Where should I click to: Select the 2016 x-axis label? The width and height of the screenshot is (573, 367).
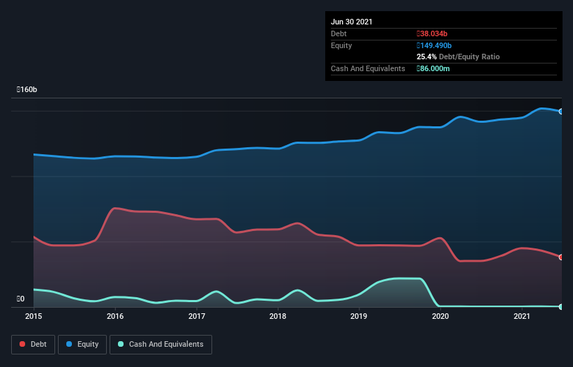tap(115, 316)
